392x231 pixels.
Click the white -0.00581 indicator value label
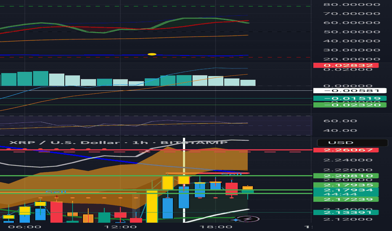pyautogui.click(x=350, y=91)
